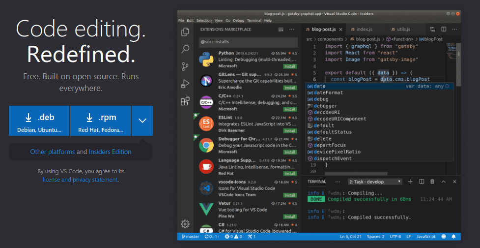Image resolution: width=480 pixels, height=248 pixels.
Task: Open extensions panel more actions ellipsis
Action: [x=291, y=30]
